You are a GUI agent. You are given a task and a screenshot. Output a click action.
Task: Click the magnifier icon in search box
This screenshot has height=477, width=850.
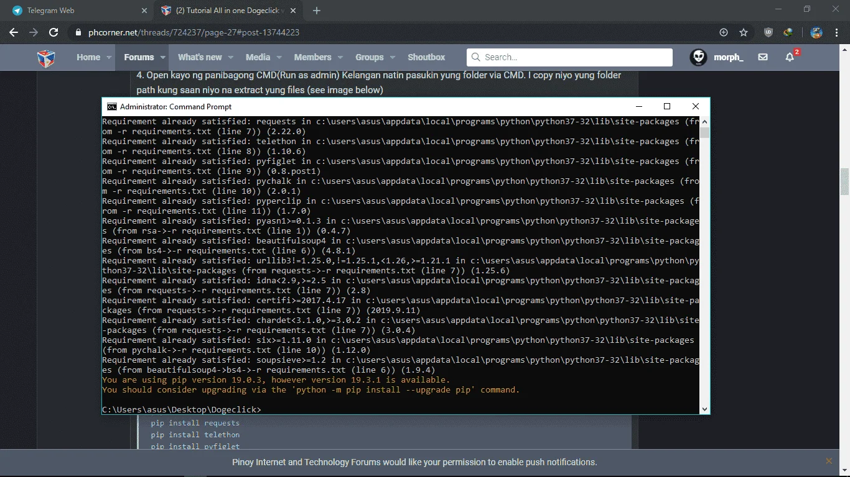coord(476,57)
